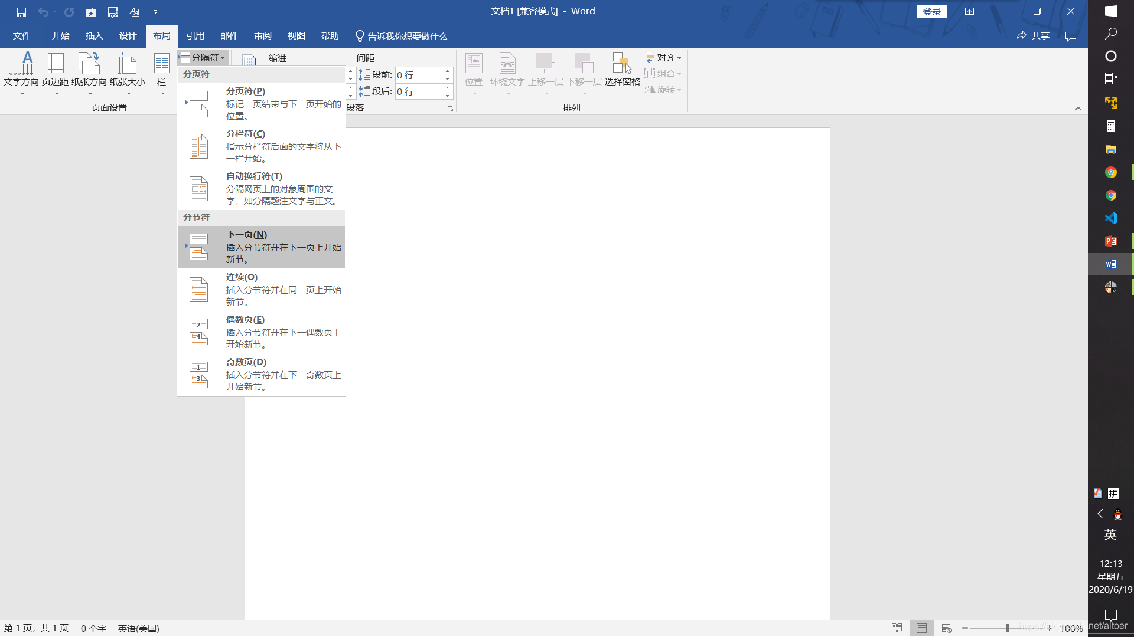Select Text Wrapping break (自动换行符T)
The image size is (1134, 637).
coord(261,189)
